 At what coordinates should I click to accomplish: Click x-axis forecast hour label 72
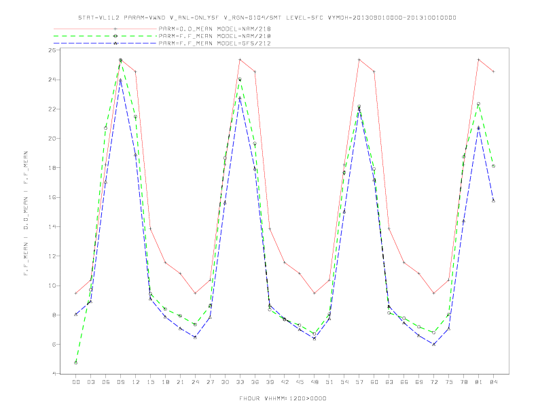click(x=433, y=382)
